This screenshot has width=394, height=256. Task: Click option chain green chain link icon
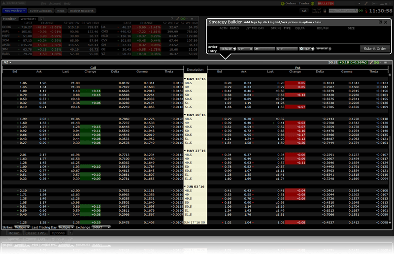click(x=376, y=63)
